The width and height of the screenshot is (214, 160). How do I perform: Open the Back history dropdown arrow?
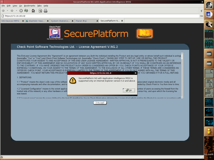click(7, 11)
